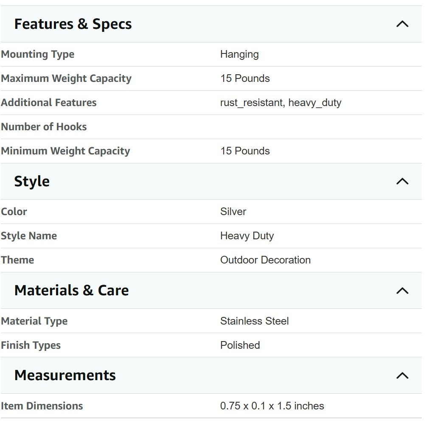Collapse the Style section chevron
The width and height of the screenshot is (426, 423).
[402, 181]
